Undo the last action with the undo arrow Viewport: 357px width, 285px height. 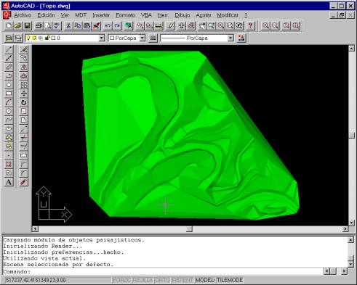click(x=108, y=25)
